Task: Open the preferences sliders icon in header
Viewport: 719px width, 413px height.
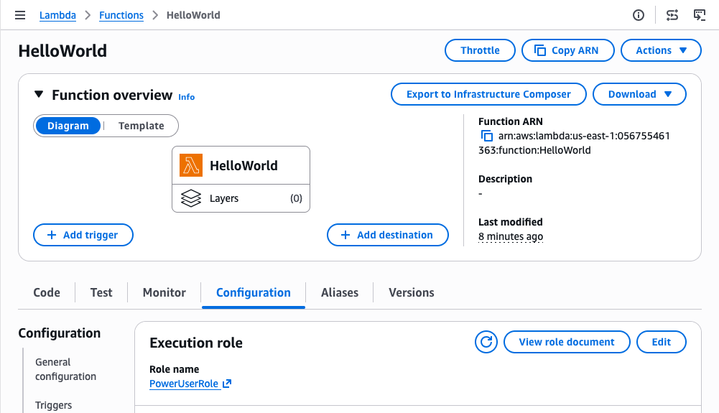Action: (672, 15)
